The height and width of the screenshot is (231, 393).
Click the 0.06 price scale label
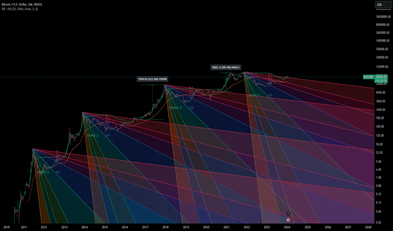click(379, 212)
